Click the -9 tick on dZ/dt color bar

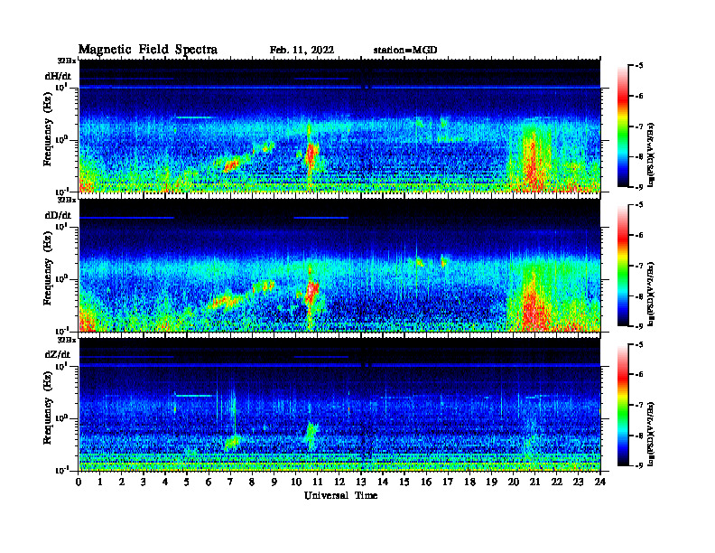[x=640, y=465]
